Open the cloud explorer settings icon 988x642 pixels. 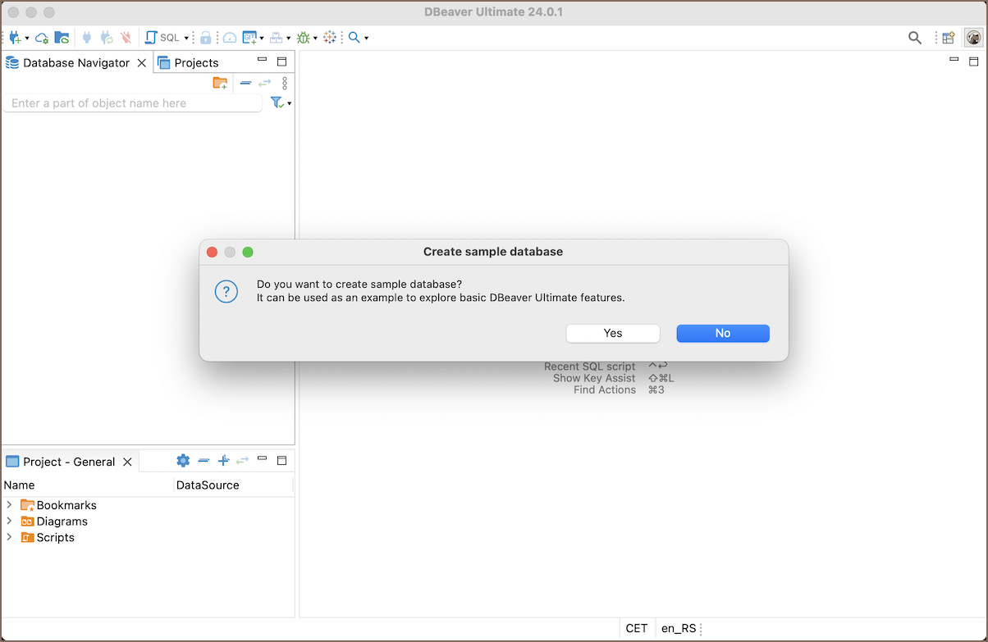coord(41,38)
